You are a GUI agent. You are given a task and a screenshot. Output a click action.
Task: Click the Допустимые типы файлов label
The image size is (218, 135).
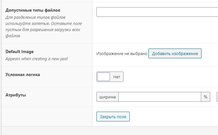tap(33, 10)
